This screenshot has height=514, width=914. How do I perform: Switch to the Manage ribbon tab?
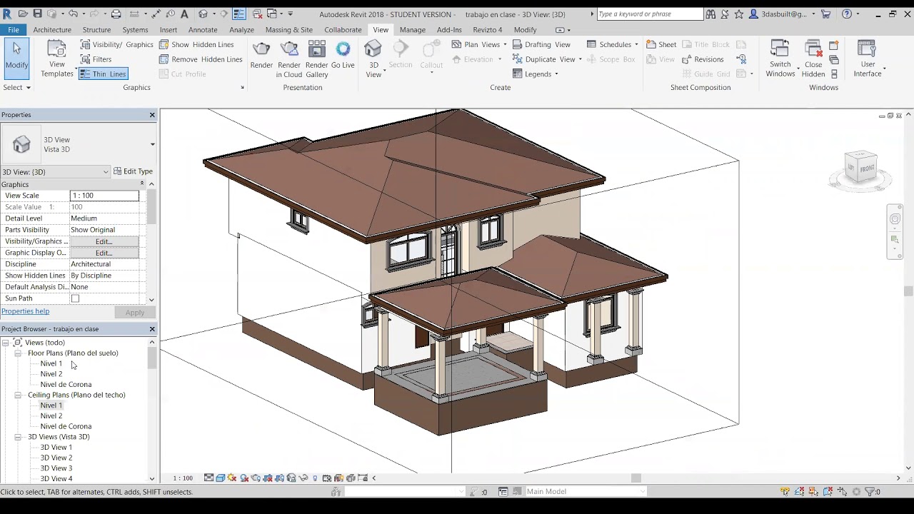412,30
